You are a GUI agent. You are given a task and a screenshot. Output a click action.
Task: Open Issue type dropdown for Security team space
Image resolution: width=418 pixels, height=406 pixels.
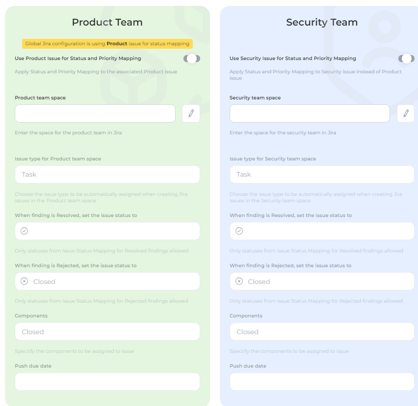pos(322,175)
